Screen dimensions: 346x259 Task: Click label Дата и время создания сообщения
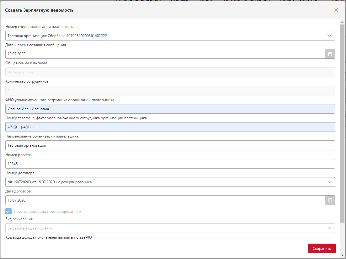point(35,45)
